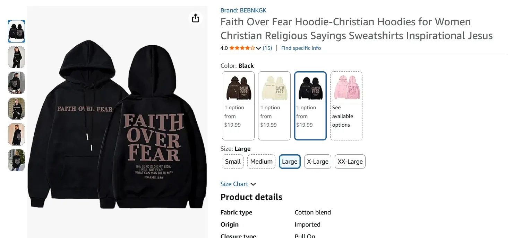The image size is (522, 238).
Task: Switch size selection to Medium
Action: 261,161
